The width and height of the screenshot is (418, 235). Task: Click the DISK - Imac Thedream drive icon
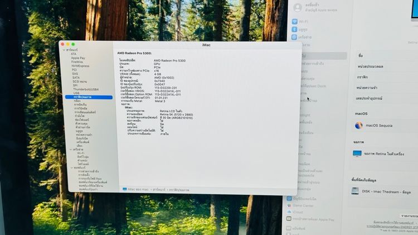355,191
